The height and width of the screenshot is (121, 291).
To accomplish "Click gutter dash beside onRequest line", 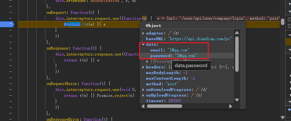I will tap(10, 13).
